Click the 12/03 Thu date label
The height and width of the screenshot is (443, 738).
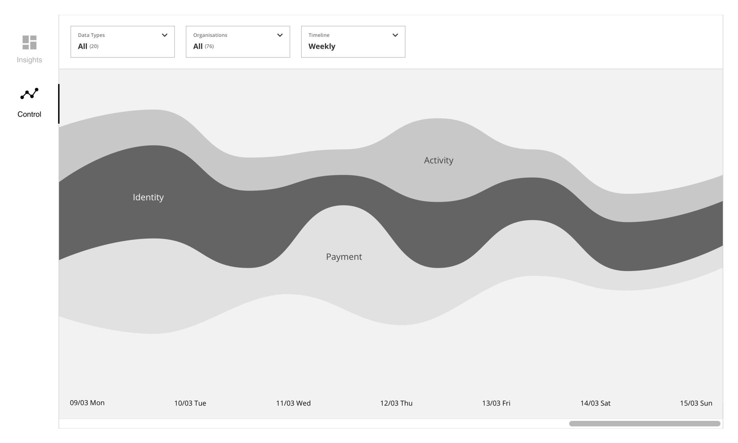click(396, 403)
